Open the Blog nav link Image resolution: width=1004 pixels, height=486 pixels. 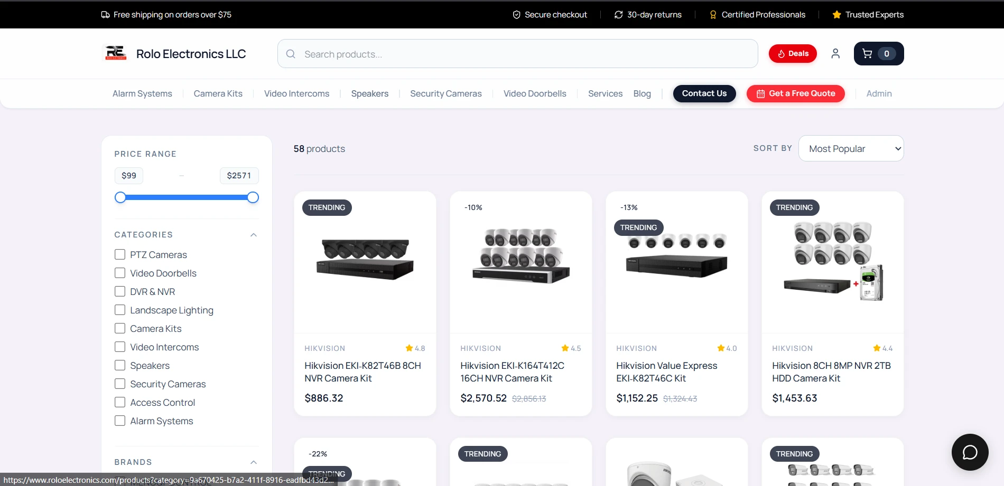pyautogui.click(x=642, y=93)
